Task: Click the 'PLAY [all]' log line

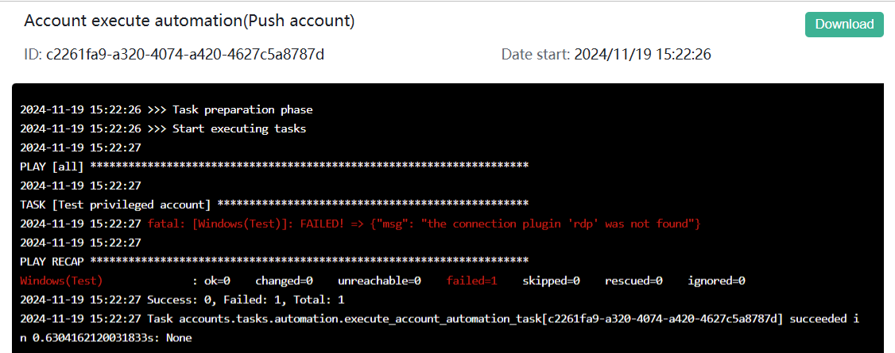Action: (274, 167)
